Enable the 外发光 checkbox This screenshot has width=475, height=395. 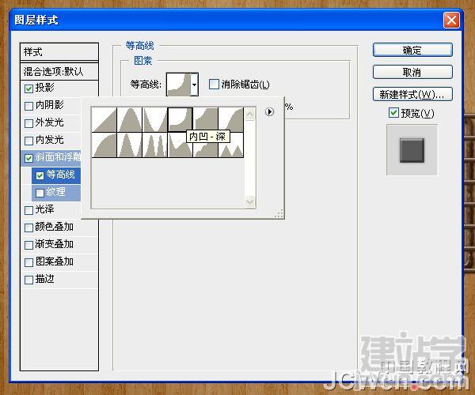click(x=28, y=123)
